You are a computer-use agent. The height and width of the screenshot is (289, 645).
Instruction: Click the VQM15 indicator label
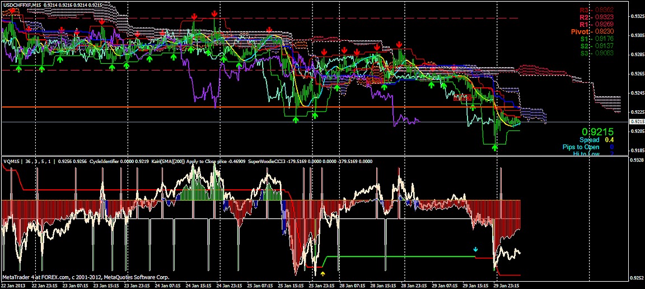click(x=11, y=161)
